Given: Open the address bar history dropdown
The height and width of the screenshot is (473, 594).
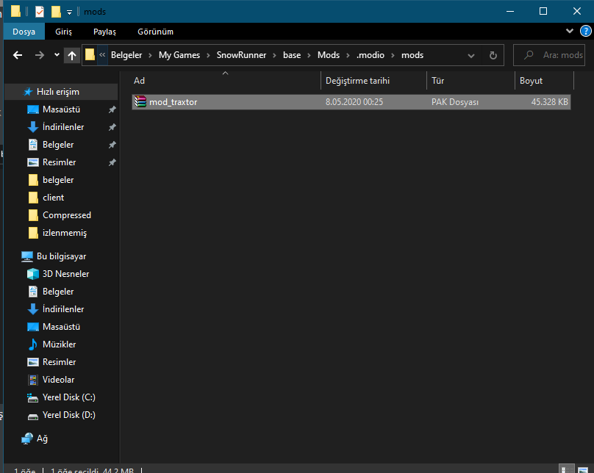Looking at the screenshot, I should pos(471,55).
